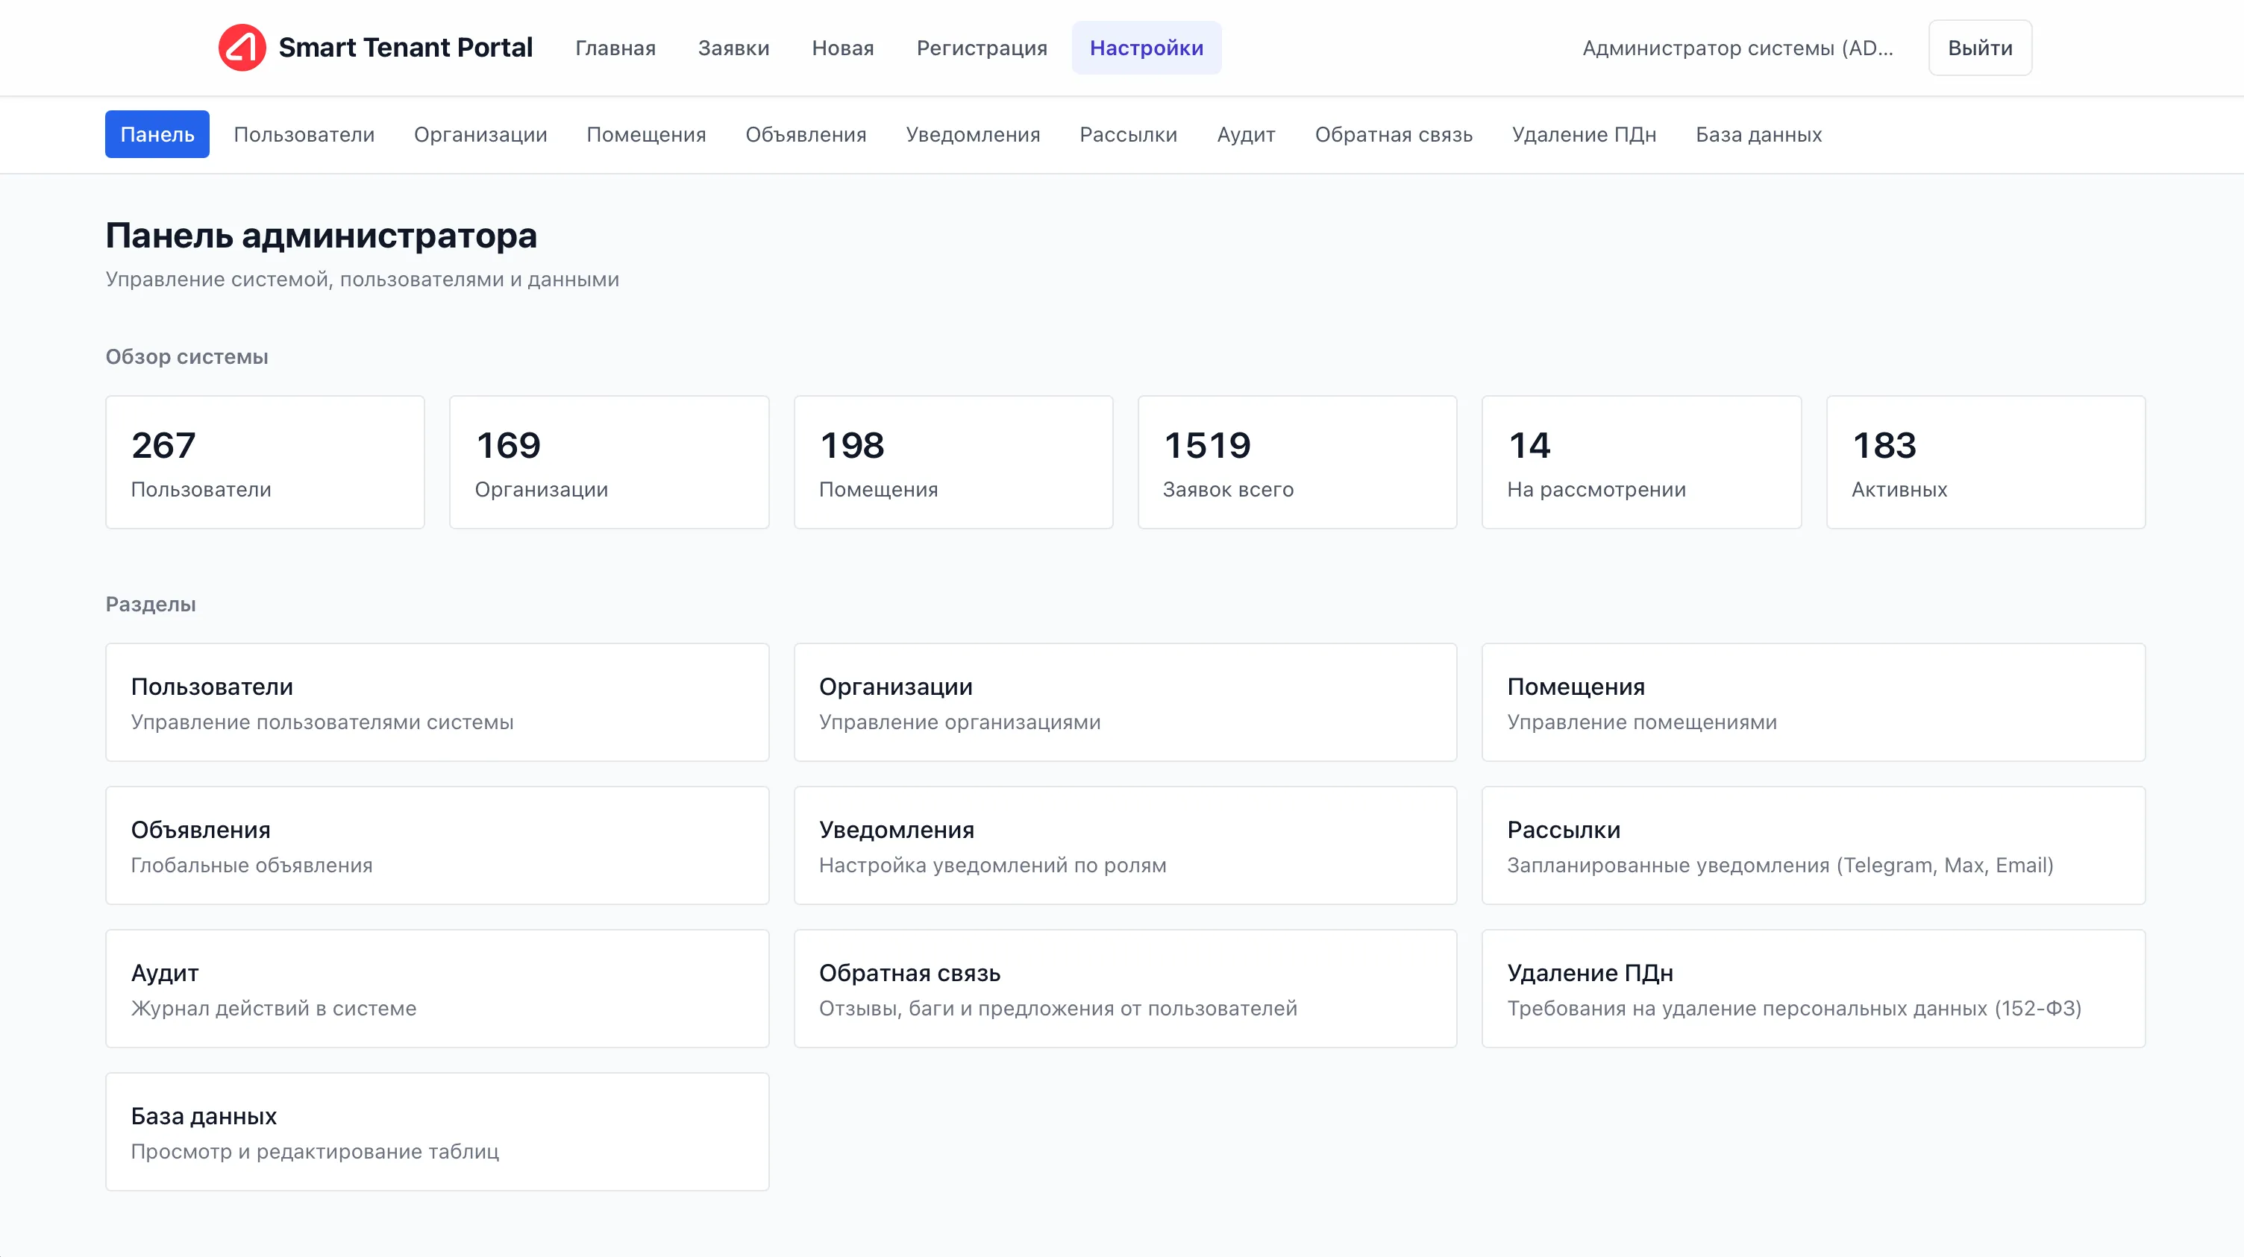Screen dimensions: 2244x1257
Task: Click the Разделы section label
Action: click(x=151, y=604)
